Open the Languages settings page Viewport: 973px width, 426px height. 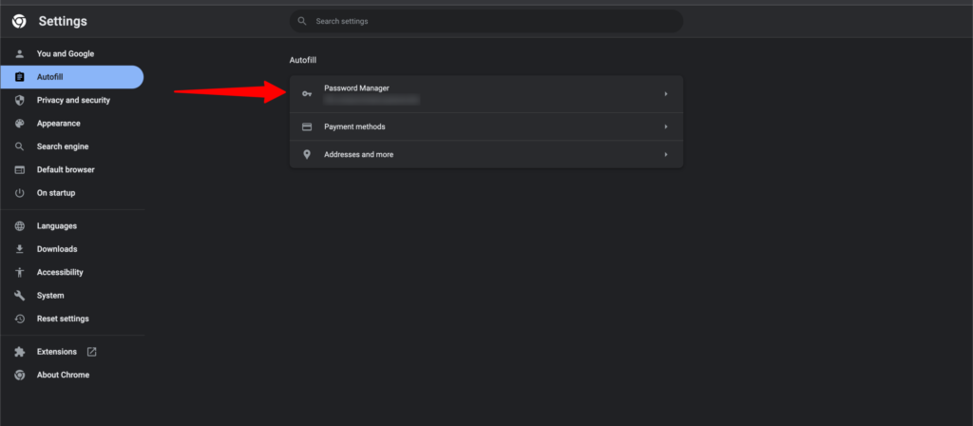(57, 226)
